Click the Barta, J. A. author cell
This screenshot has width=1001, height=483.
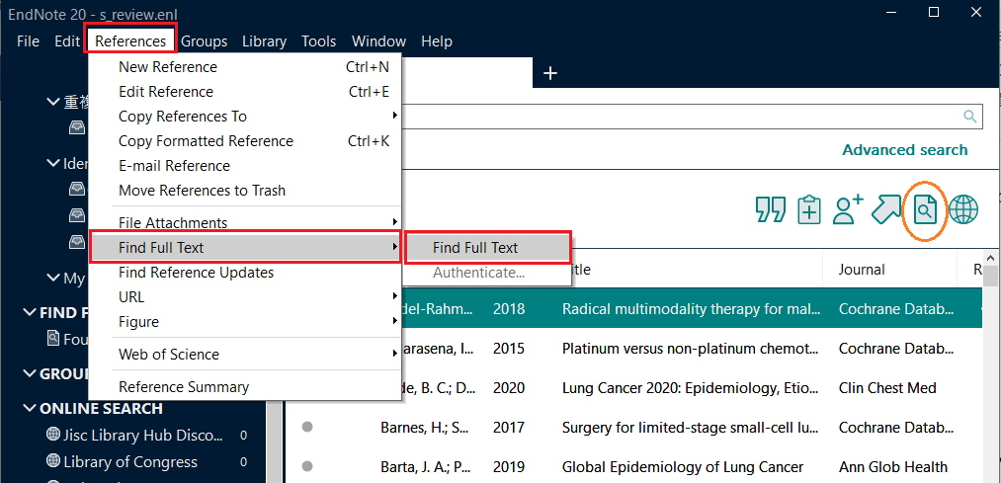(425, 467)
